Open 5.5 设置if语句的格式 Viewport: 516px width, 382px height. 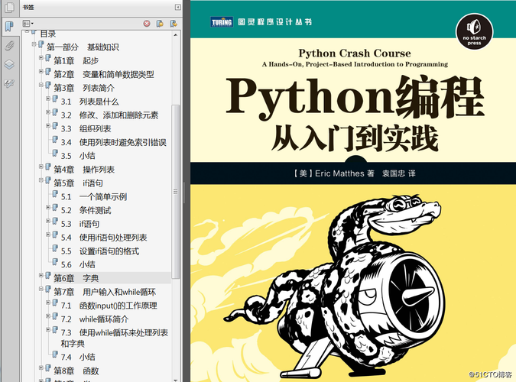click(x=100, y=251)
